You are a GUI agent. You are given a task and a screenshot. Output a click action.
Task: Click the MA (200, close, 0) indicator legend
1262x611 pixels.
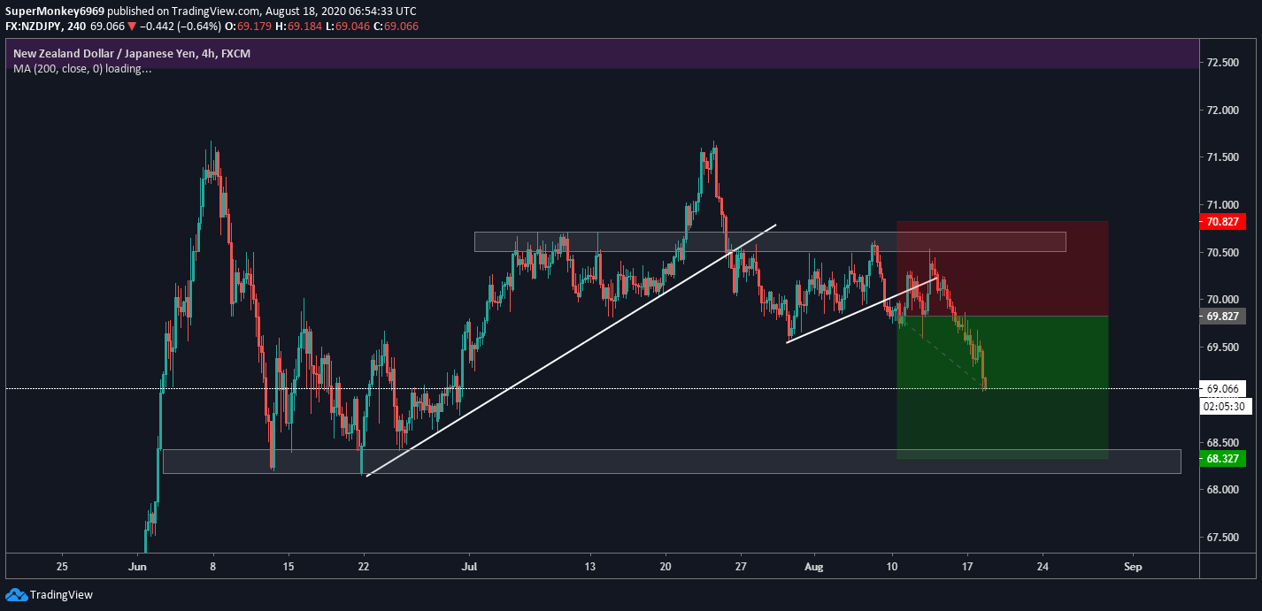[x=82, y=69]
